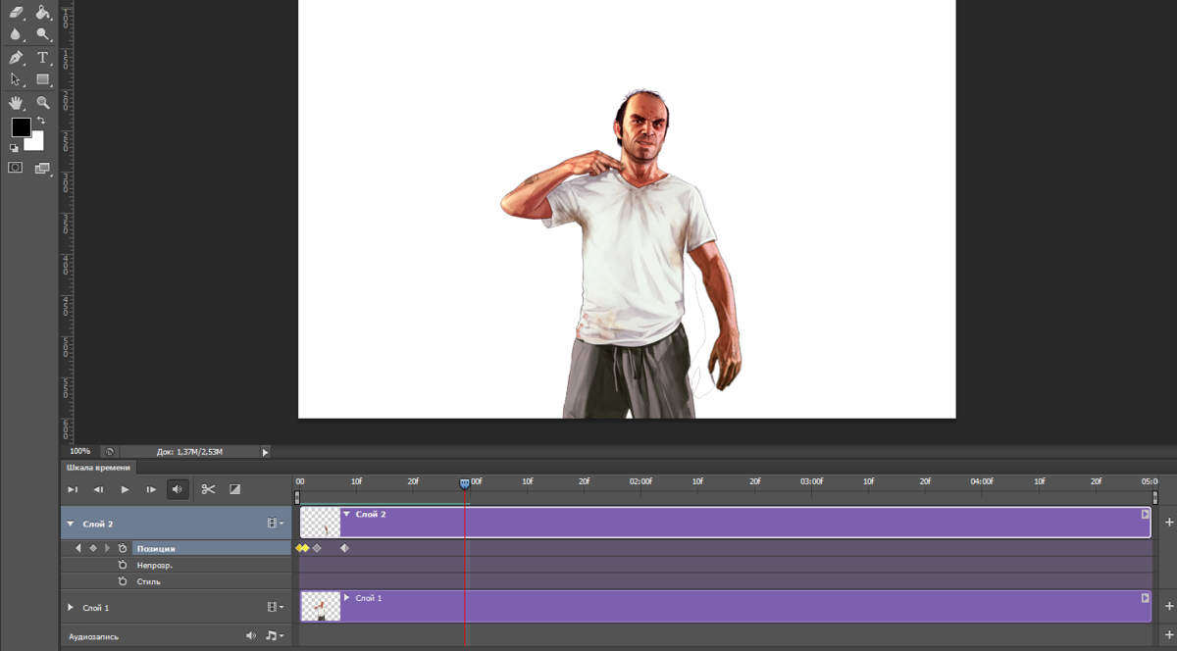This screenshot has width=1177, height=651.
Task: Toggle audio playback in timeline
Action: (178, 489)
